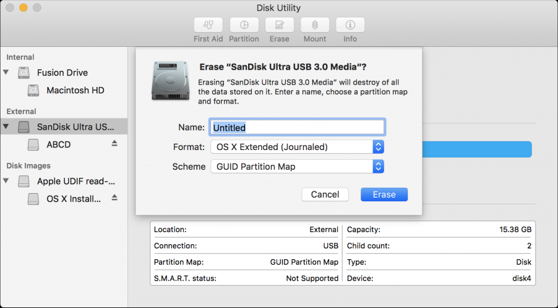Screen dimensions: 558x308
Task: Collapse the Fusion Drive disclosure triangle
Action: pos(6,72)
